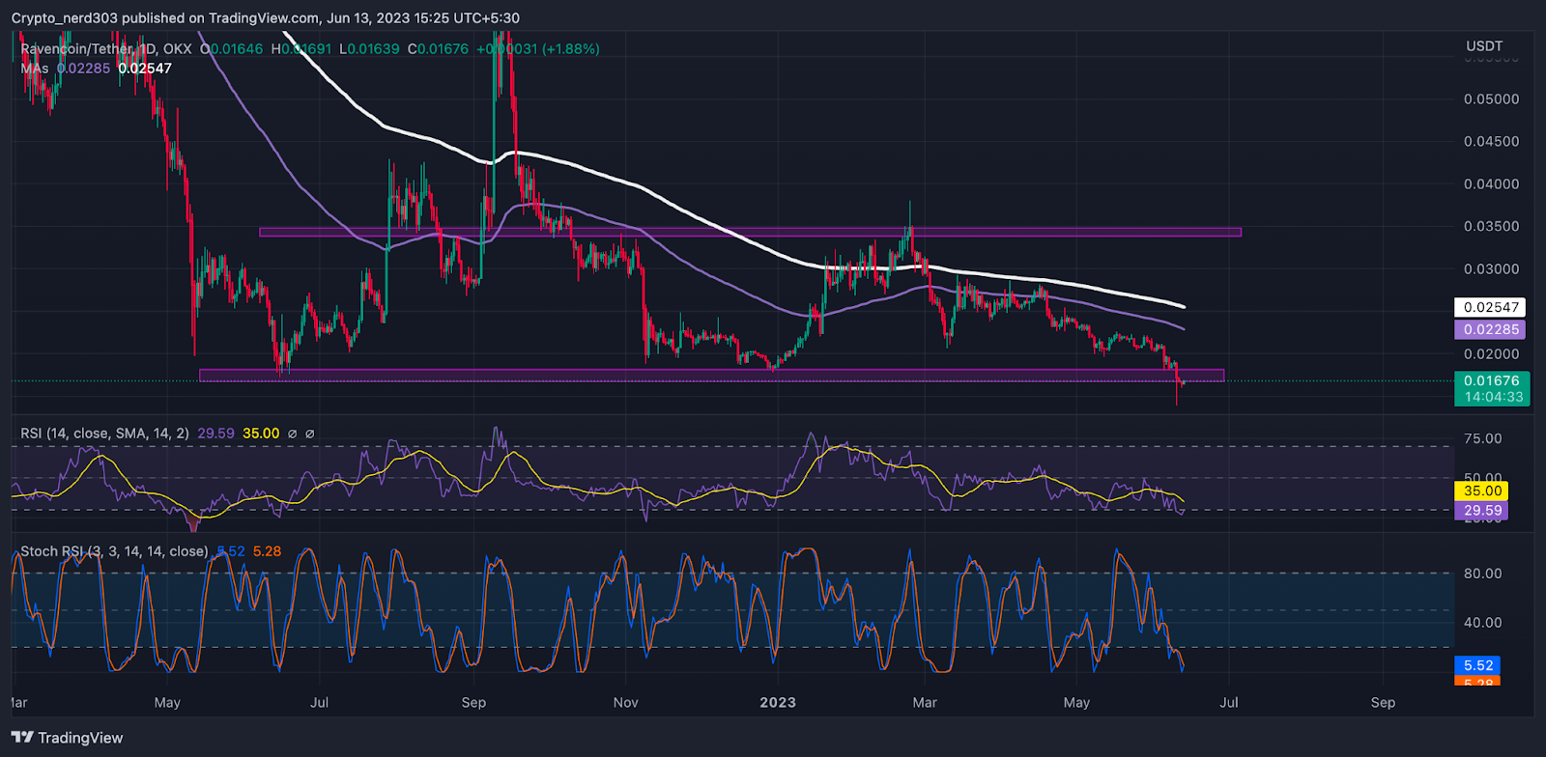Click the 80.00 level on the Stoch RSI axis
This screenshot has height=757, width=1546.
click(x=1483, y=574)
